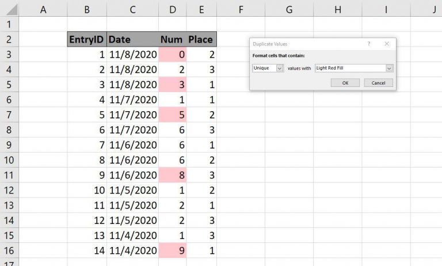Select the column D header

173,10
